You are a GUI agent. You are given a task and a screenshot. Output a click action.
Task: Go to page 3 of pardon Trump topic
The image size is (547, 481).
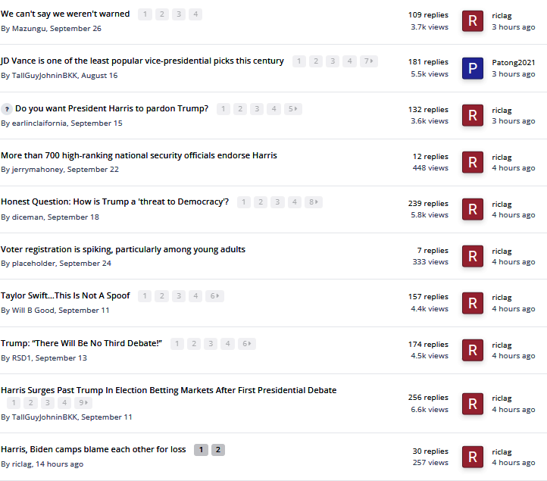tap(257, 109)
